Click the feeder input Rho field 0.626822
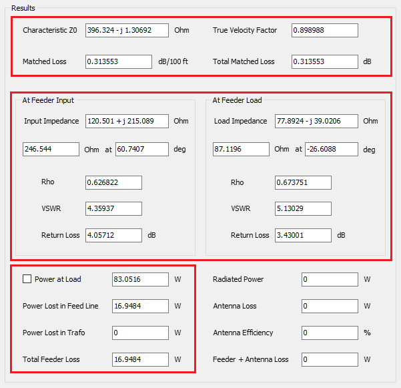Image resolution: width=401 pixels, height=388 pixels. click(x=113, y=182)
